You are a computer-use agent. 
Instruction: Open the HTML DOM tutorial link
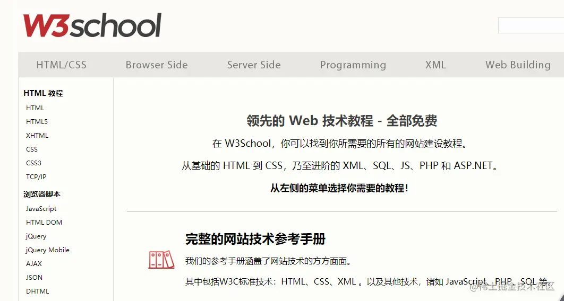(44, 223)
